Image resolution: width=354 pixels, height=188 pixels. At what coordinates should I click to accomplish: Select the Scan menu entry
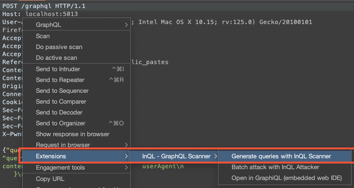pyautogui.click(x=77, y=36)
